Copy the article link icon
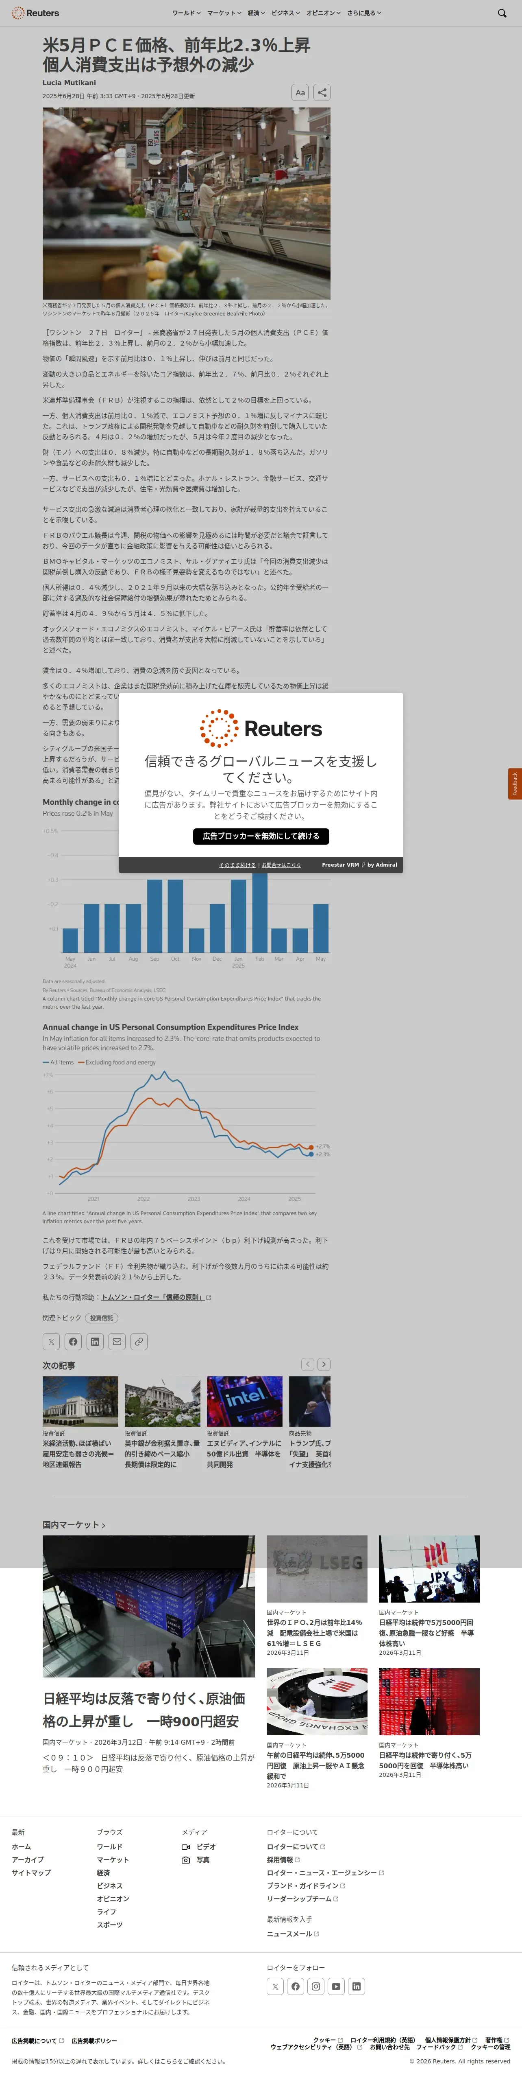 coord(139,1342)
